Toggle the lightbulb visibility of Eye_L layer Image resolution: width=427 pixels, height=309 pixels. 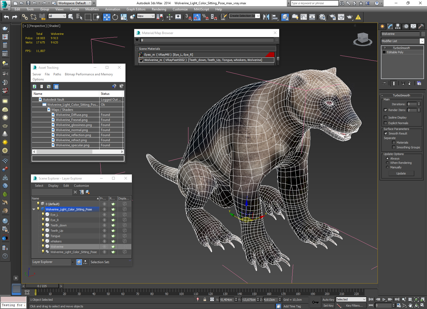point(43,214)
